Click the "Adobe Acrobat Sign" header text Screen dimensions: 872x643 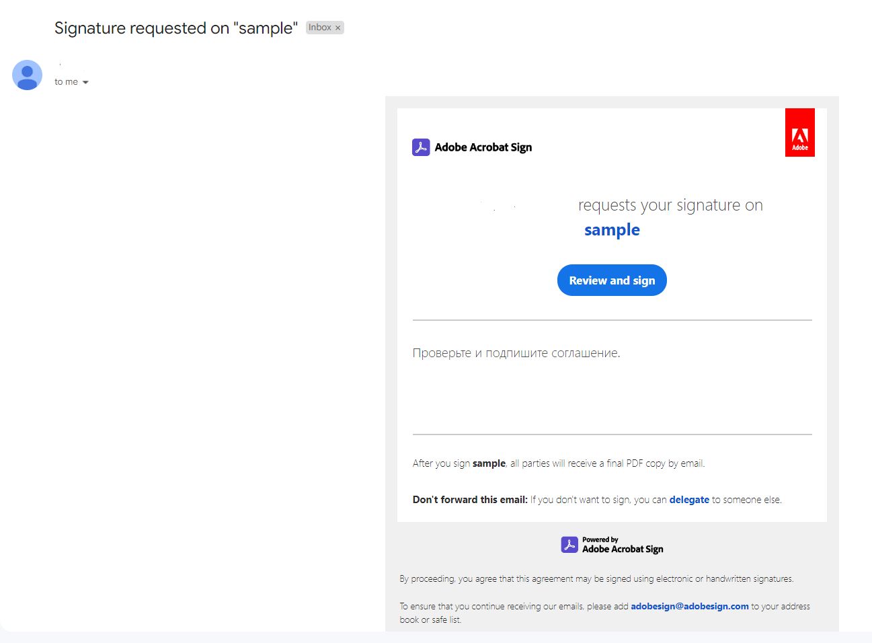(x=483, y=147)
